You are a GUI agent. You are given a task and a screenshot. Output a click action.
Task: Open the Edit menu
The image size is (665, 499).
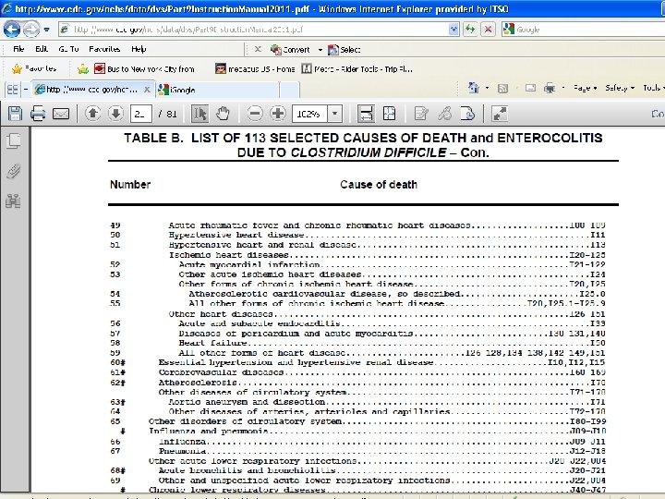42,49
